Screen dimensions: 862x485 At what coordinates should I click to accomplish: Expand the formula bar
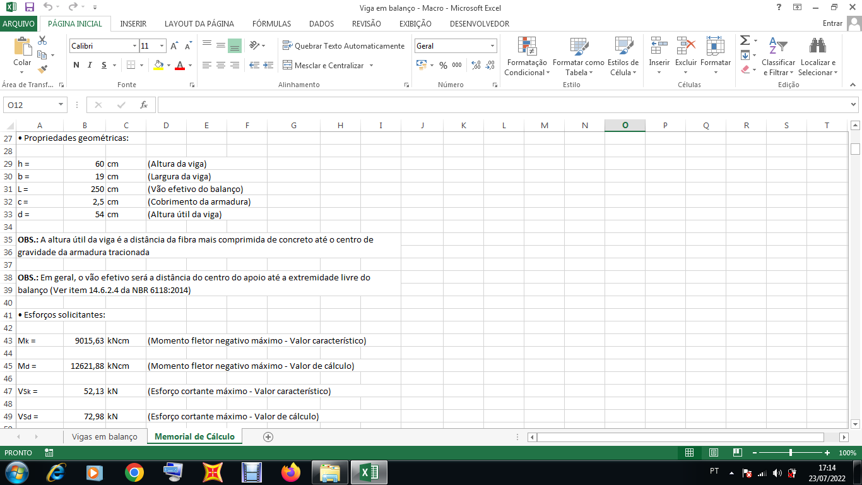[853, 105]
